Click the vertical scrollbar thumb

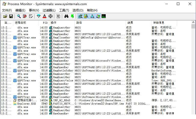coord(193,26)
